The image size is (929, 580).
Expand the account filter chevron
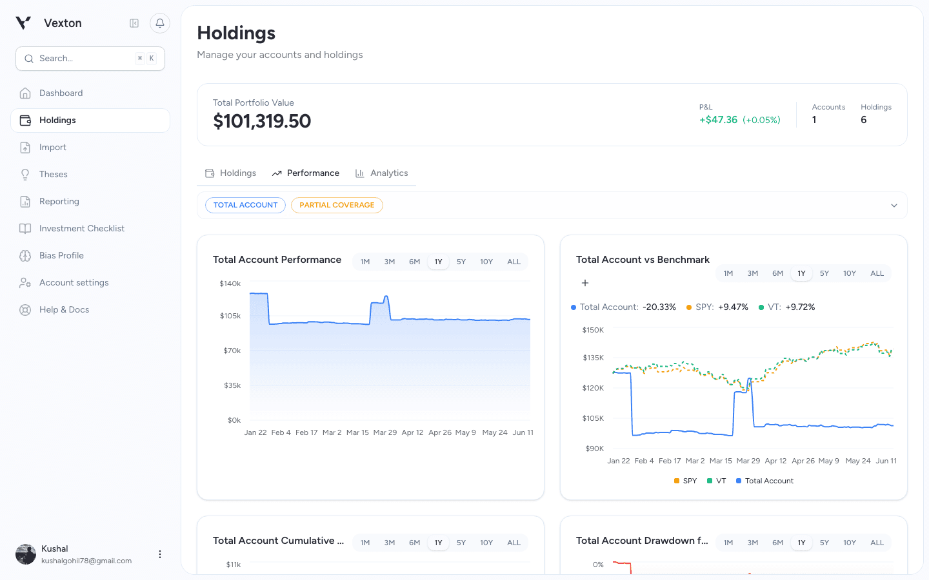click(x=894, y=206)
